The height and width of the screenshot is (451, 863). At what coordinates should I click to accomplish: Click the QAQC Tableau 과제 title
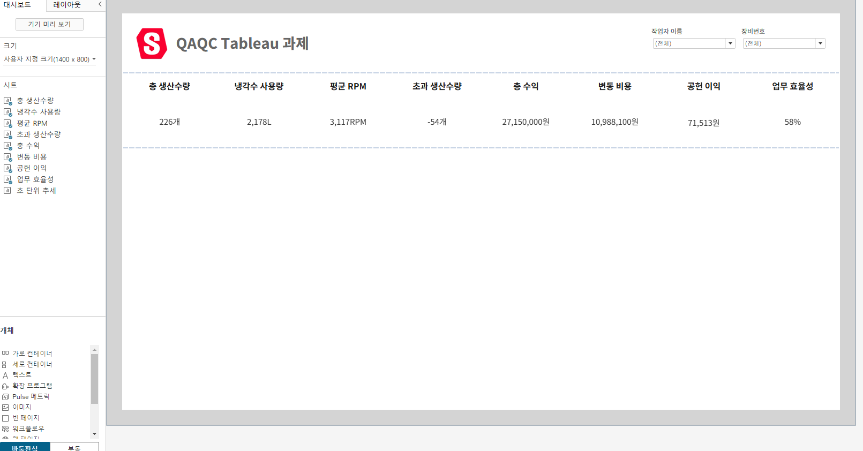(x=242, y=43)
